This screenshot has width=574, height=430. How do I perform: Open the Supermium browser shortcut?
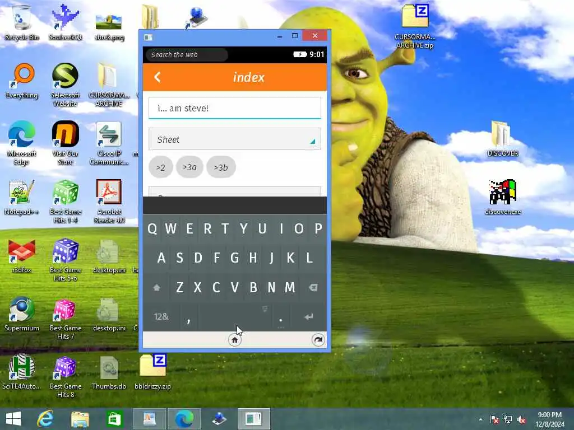pyautogui.click(x=22, y=315)
